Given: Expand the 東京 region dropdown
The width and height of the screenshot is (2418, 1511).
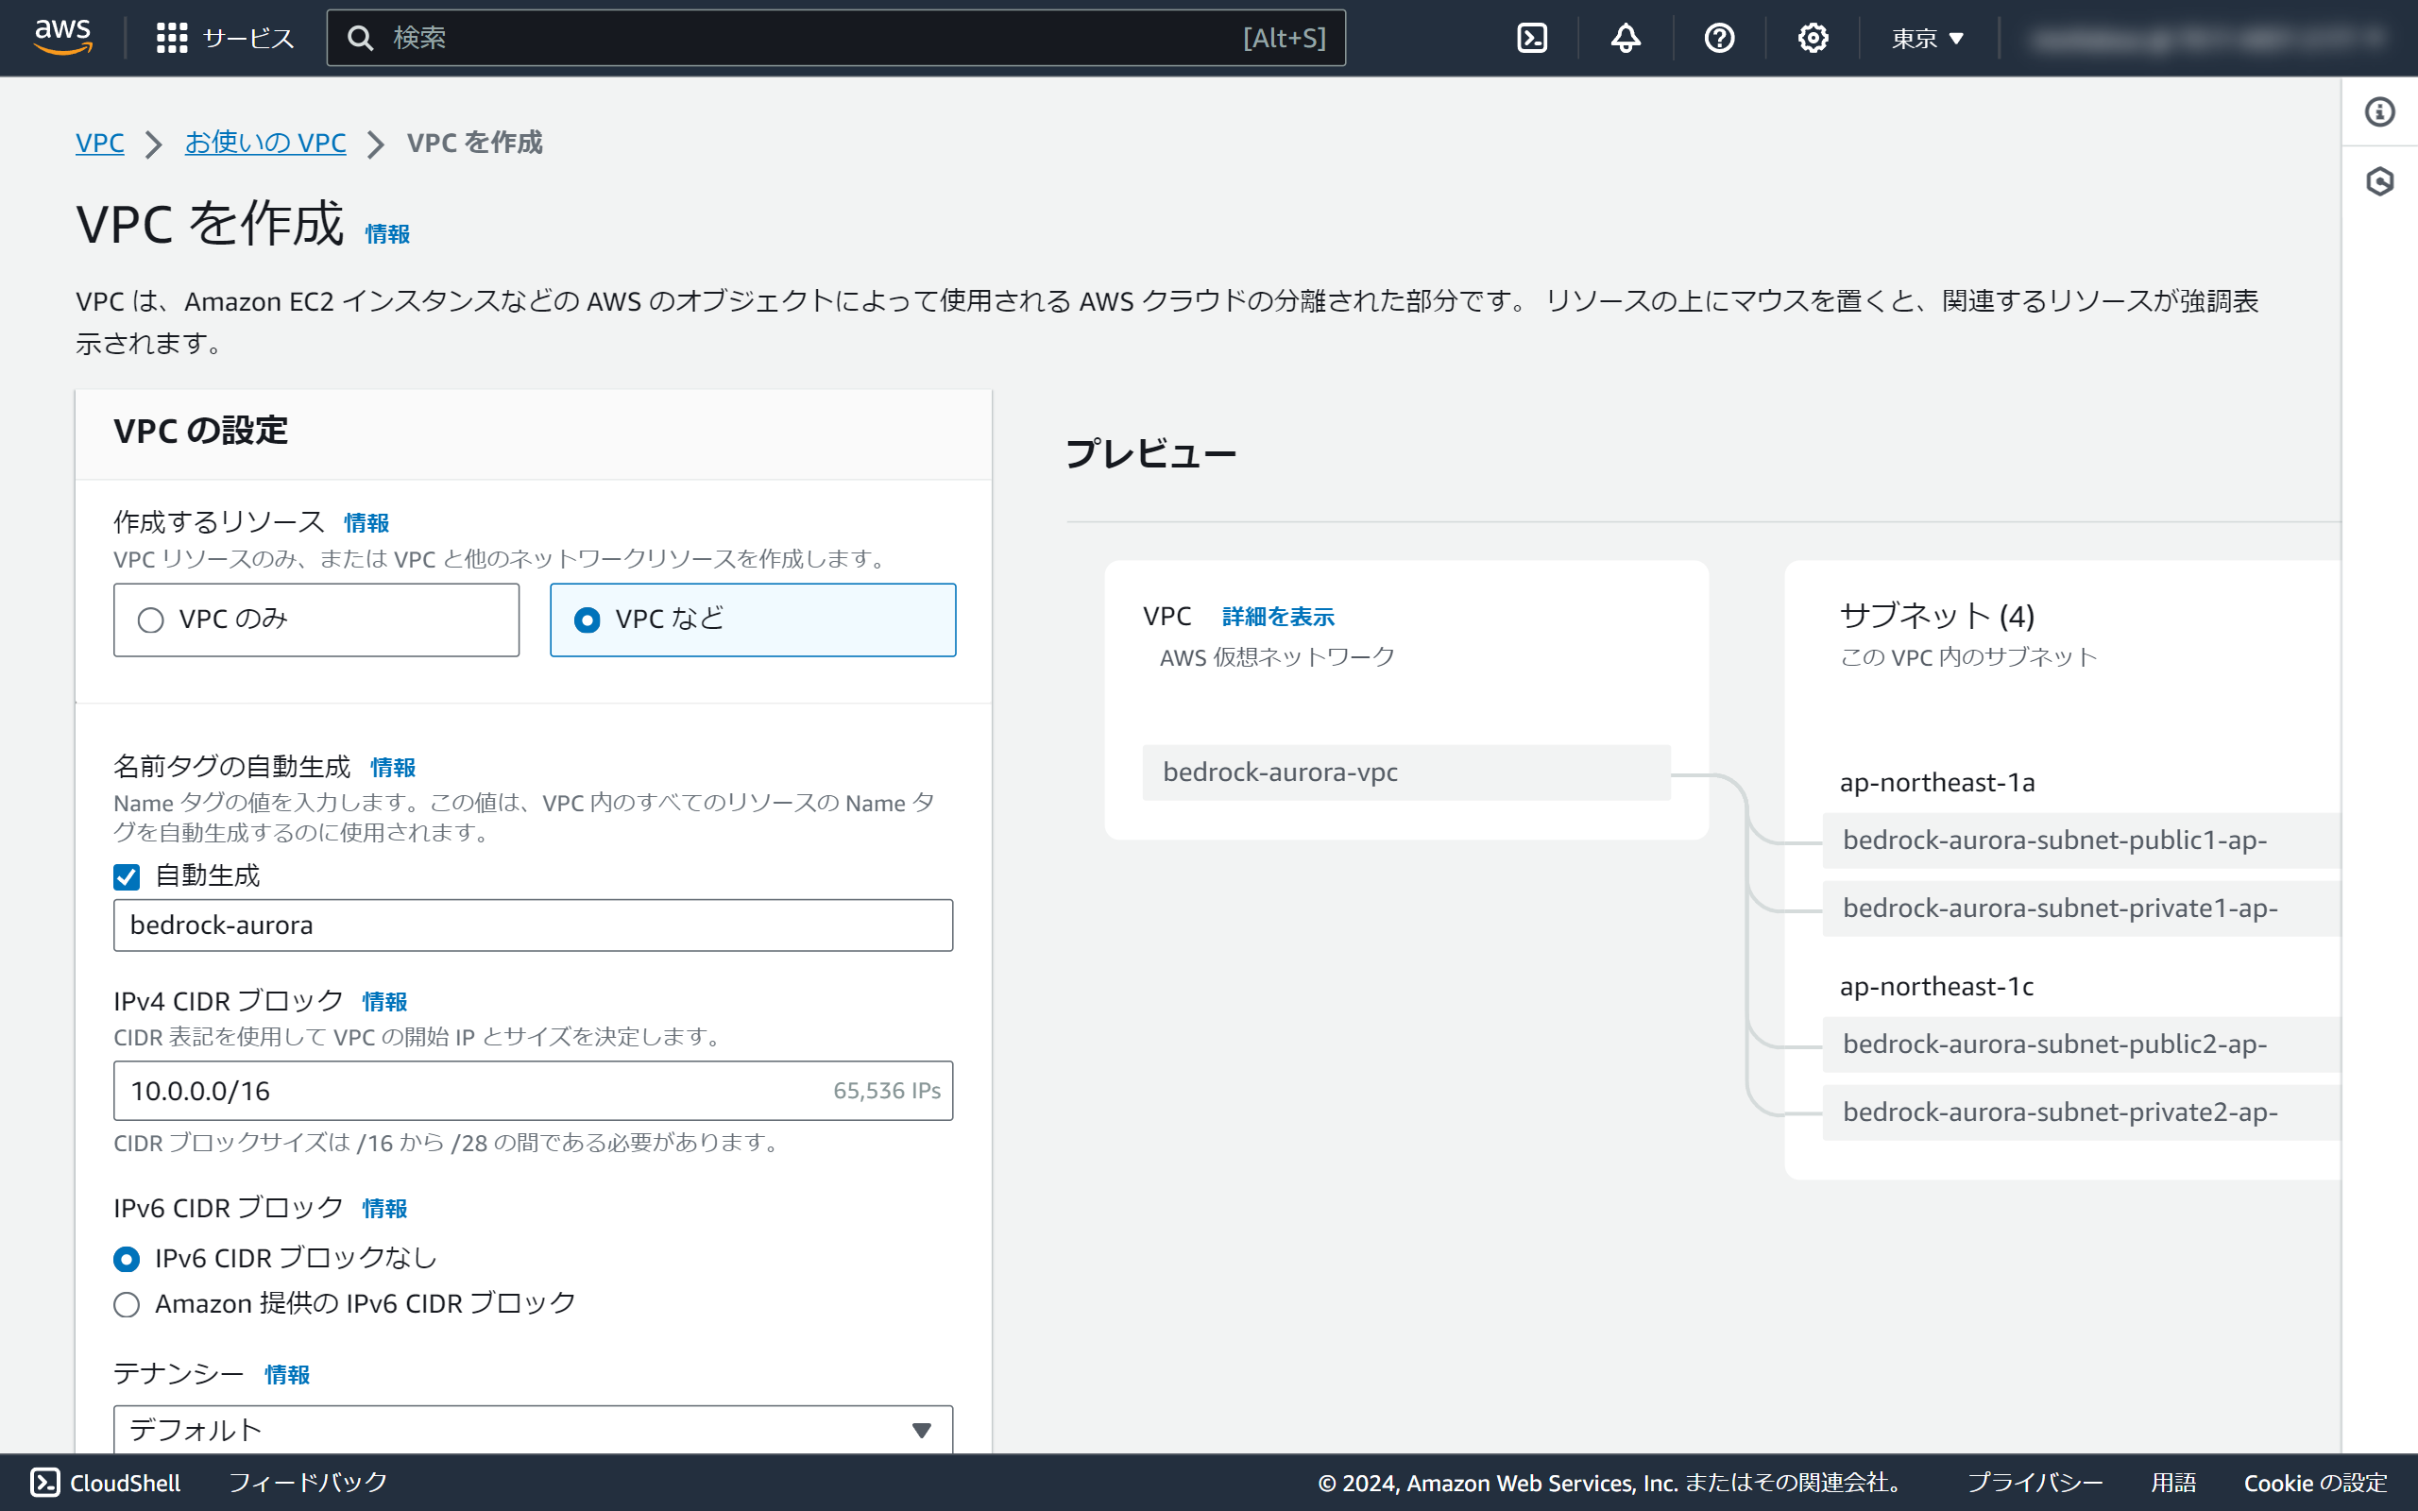Looking at the screenshot, I should pos(1928,38).
